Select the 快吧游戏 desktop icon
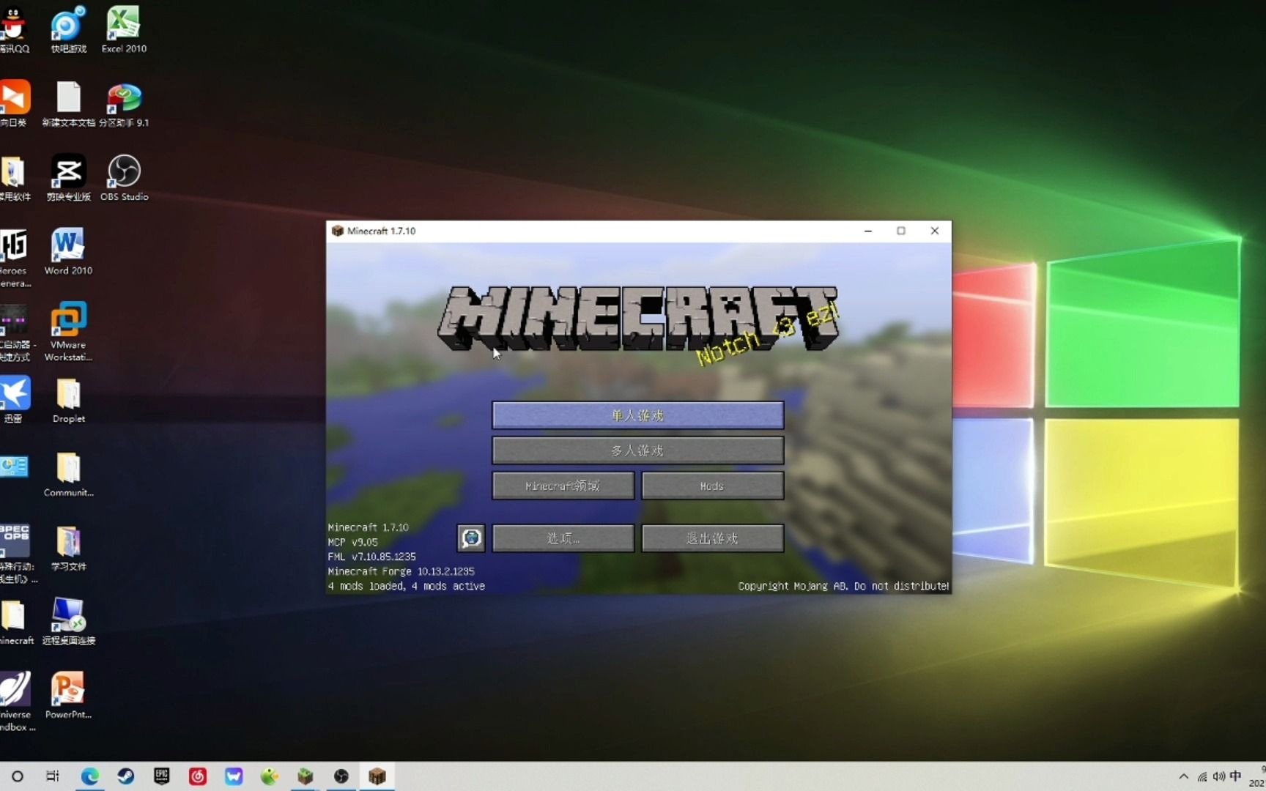The height and width of the screenshot is (791, 1266). click(68, 31)
